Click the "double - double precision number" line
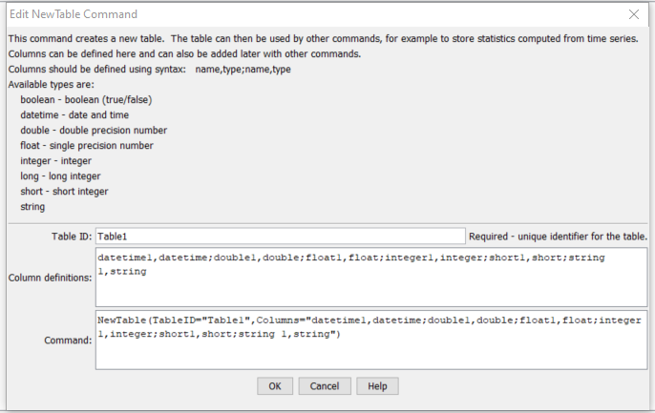 pos(94,130)
